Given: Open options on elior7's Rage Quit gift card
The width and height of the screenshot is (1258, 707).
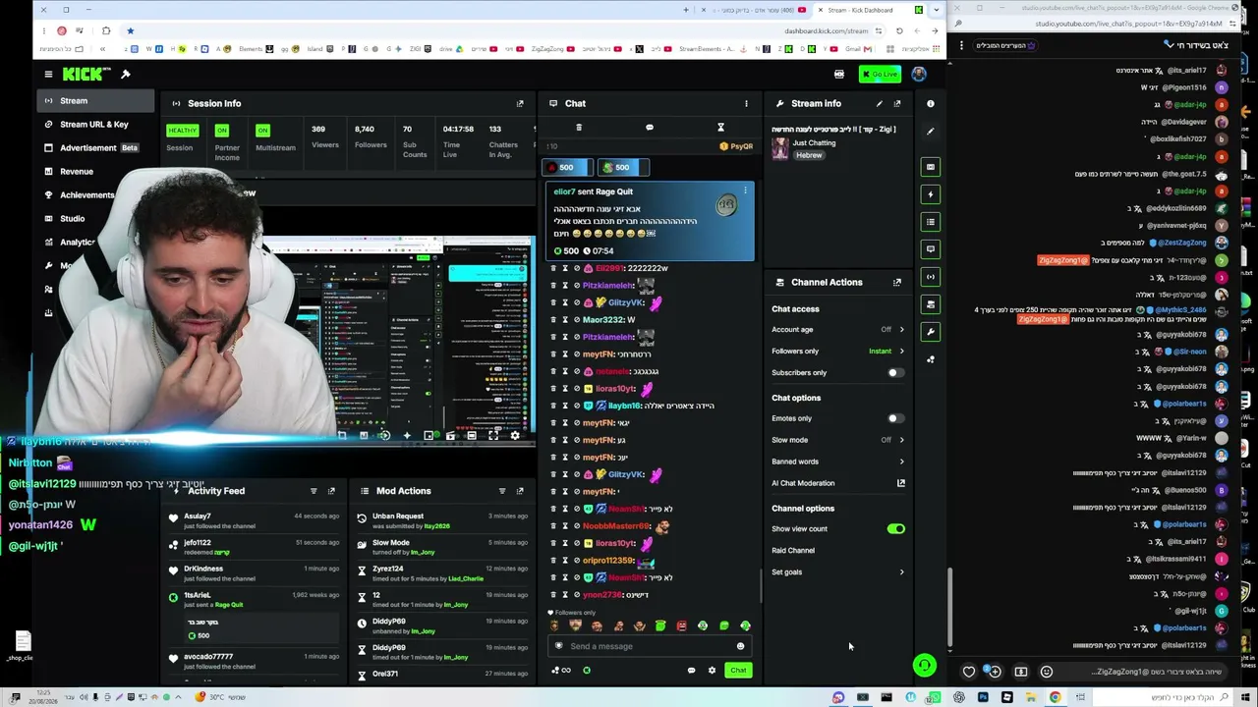Looking at the screenshot, I should pos(745,190).
